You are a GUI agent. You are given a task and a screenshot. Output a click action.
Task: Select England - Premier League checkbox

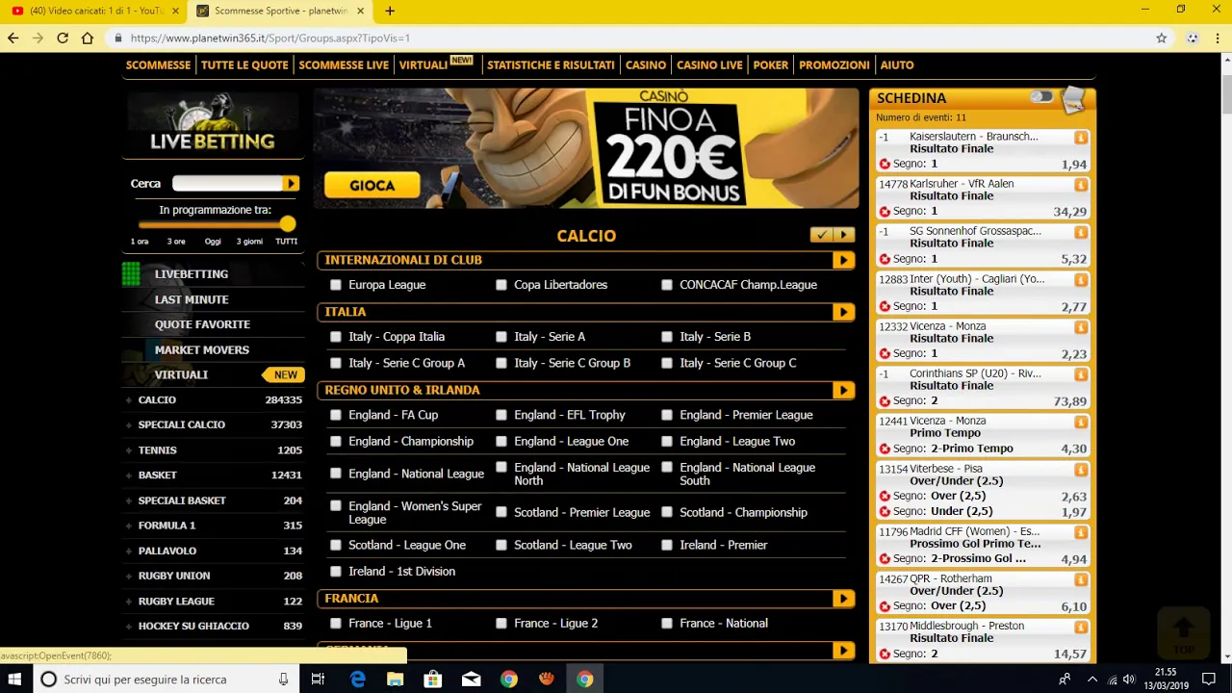click(x=667, y=415)
